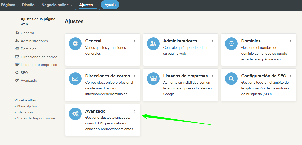
Task: Select General in the sidebar
Action: pos(27,33)
